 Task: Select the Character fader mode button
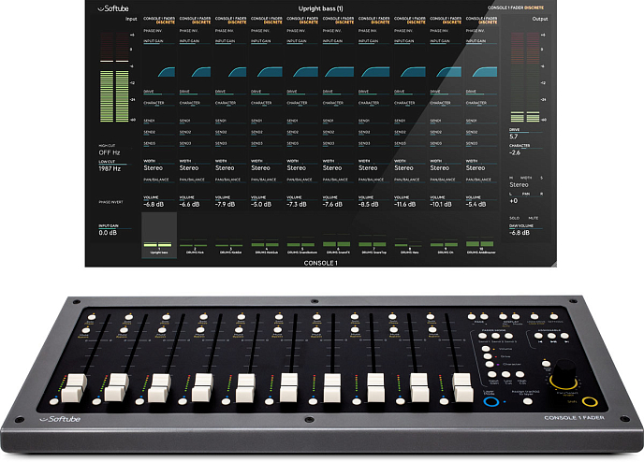click(490, 364)
